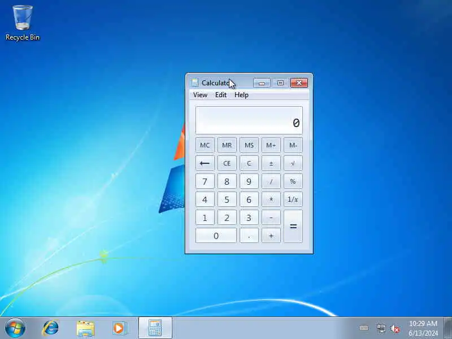Click the on-screen keyboard tray icon
This screenshot has height=339, width=452.
click(364, 328)
